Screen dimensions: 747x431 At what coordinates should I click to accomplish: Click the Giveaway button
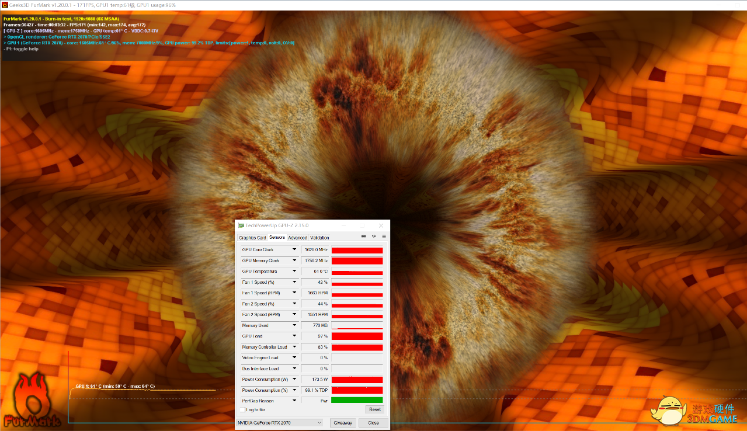(x=343, y=423)
